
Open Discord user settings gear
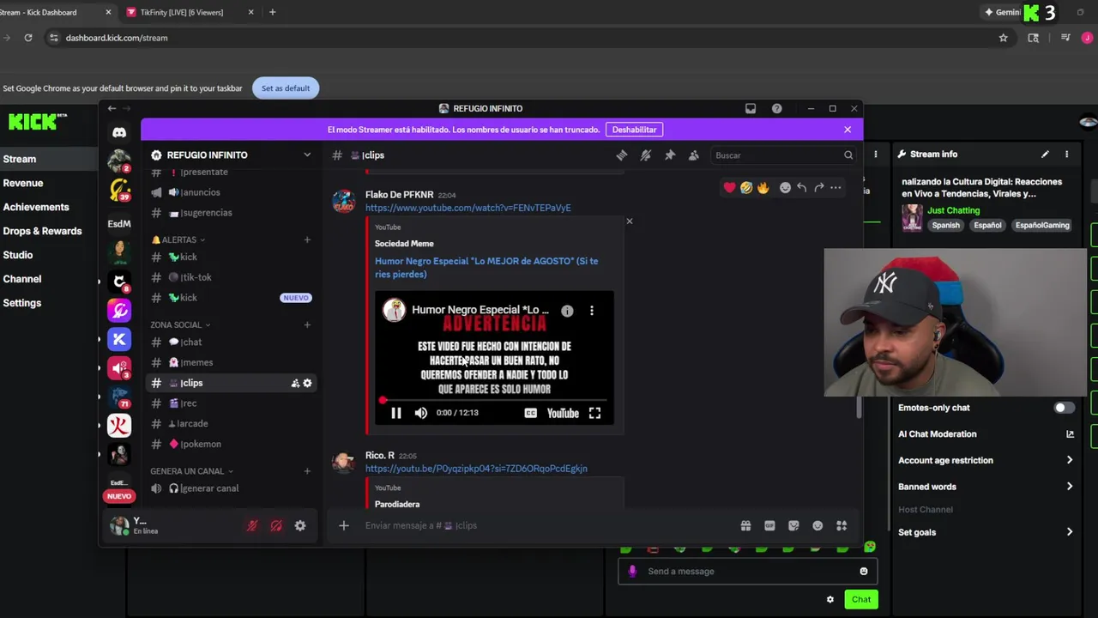tap(300, 525)
